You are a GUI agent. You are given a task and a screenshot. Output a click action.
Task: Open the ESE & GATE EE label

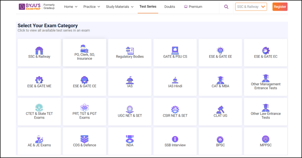pyautogui.click(x=220, y=57)
